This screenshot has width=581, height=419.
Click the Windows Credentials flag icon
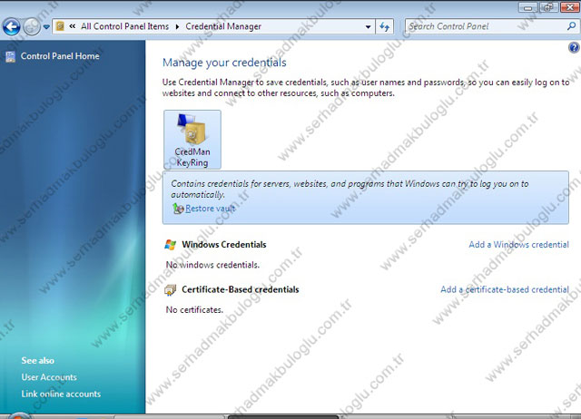171,245
